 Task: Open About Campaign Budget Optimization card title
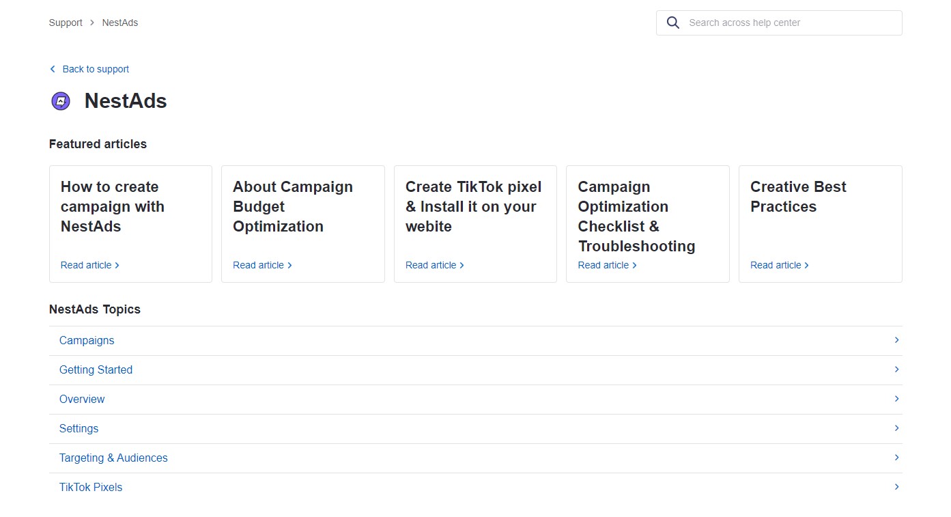pyautogui.click(x=293, y=206)
